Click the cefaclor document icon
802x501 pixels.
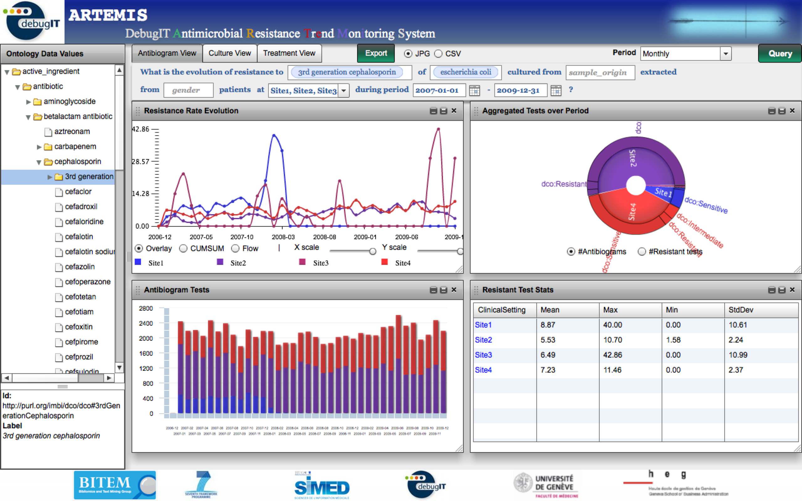point(59,192)
